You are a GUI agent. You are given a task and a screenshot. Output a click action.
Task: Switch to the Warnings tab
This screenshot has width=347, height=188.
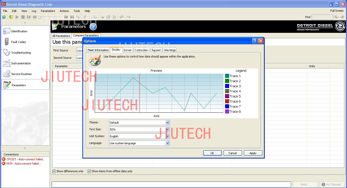170,50
